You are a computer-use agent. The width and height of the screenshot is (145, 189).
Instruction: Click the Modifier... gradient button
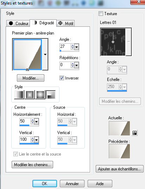coord(31,78)
